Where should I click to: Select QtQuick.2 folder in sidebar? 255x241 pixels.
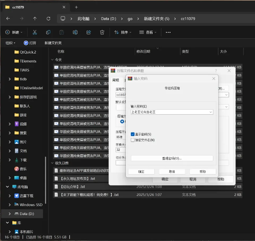click(x=25, y=52)
